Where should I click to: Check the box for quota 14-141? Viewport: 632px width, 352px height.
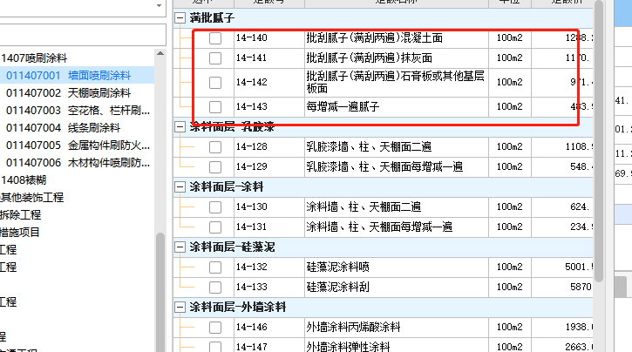(215, 58)
